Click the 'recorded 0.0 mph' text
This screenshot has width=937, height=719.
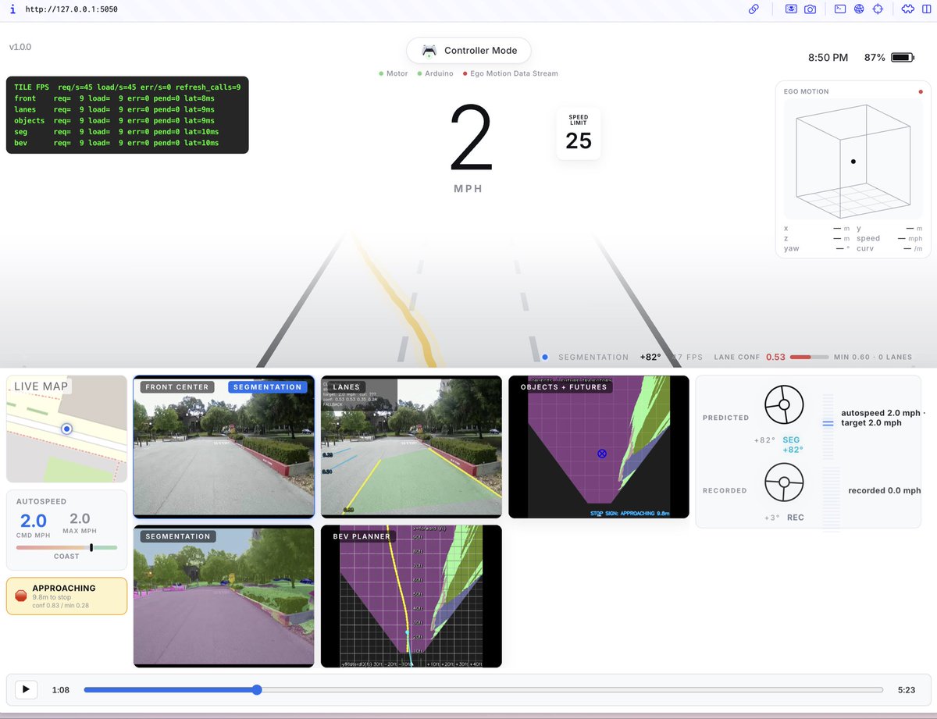(x=885, y=490)
